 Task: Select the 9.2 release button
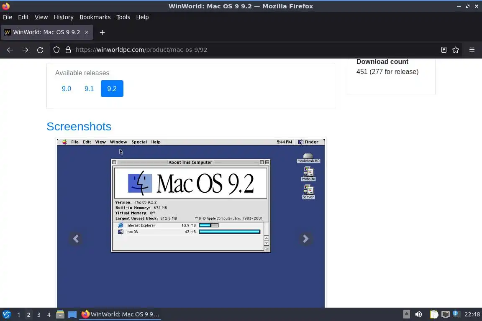[x=112, y=89]
